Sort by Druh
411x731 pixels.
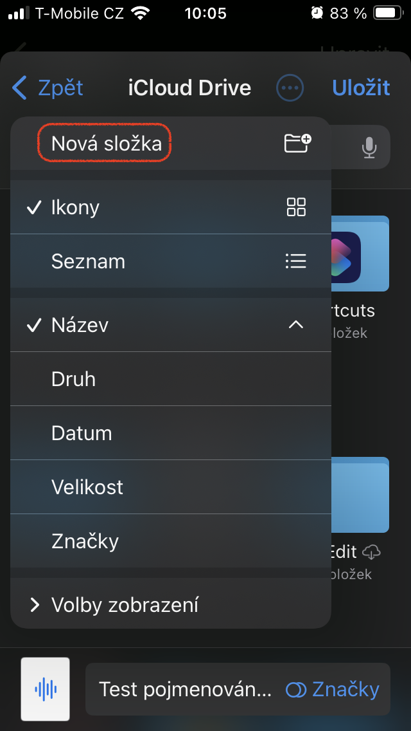[74, 379]
